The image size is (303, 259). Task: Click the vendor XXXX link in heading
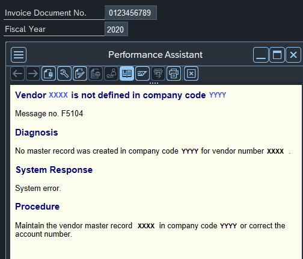point(58,95)
